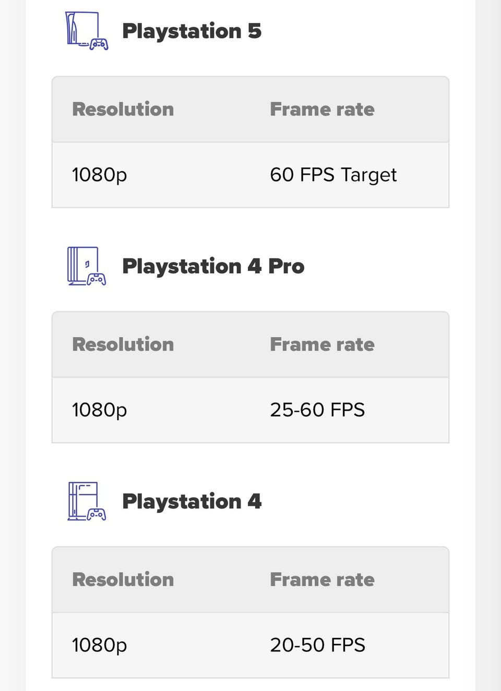Click Frame rate header in Playstation 5 table
This screenshot has height=691, width=501.
(x=322, y=109)
